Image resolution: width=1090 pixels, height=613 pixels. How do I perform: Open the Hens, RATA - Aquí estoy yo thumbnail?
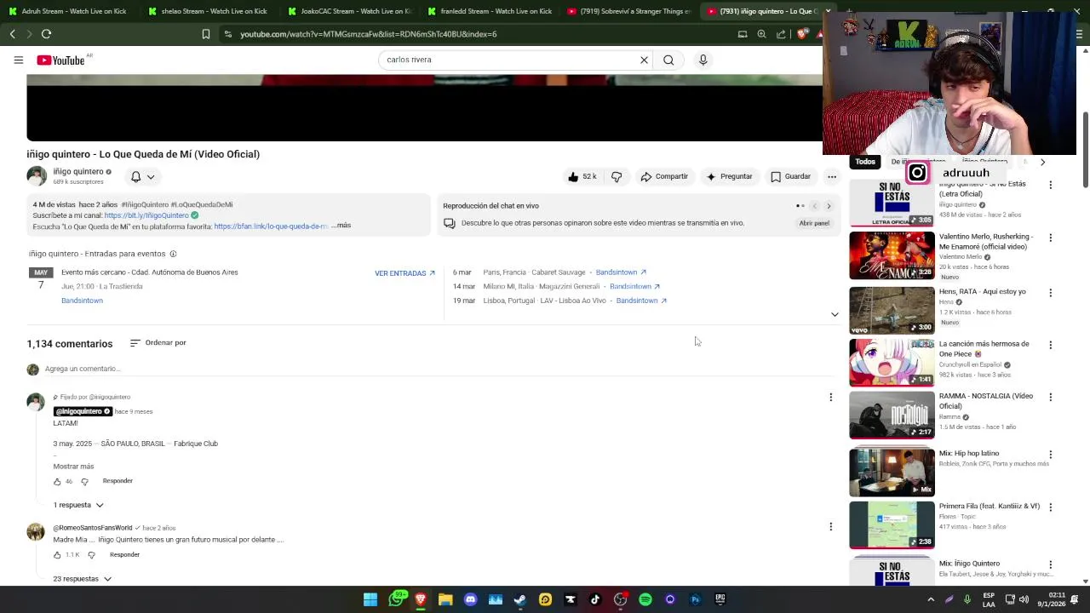tap(892, 311)
